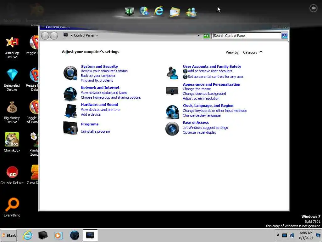The image size is (322, 242).
Task: Open the Hardware and Sound icon
Action: point(70,111)
